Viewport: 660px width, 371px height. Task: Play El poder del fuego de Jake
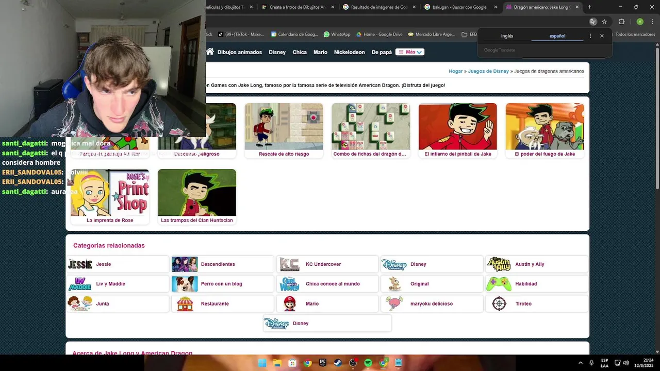[x=544, y=131]
